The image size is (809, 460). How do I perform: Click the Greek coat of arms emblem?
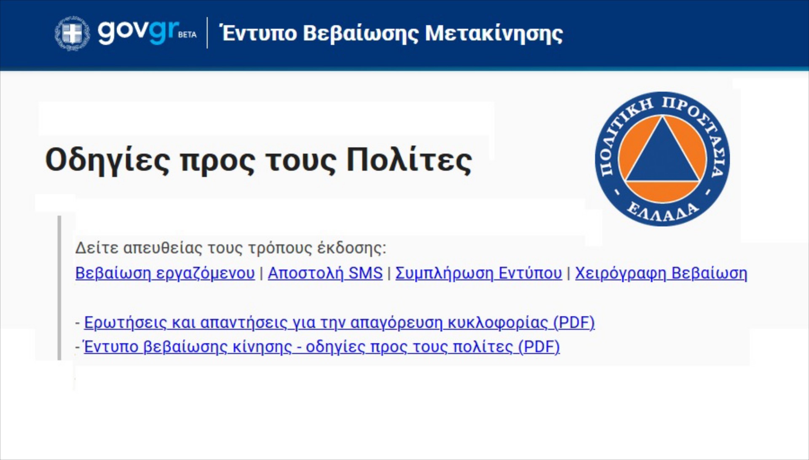(72, 33)
